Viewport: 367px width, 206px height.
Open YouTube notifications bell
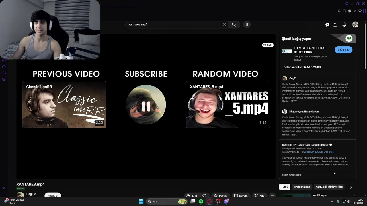pyautogui.click(x=344, y=25)
